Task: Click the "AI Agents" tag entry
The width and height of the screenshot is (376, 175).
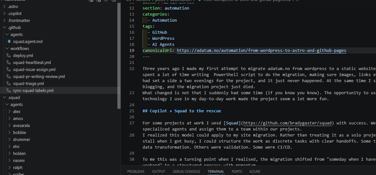Action: 163,44
